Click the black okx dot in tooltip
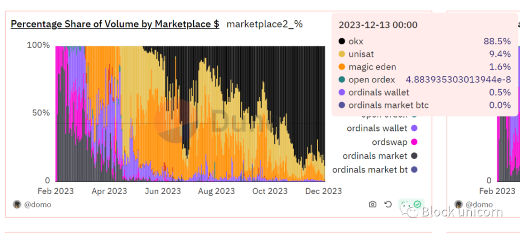Image resolution: width=520 pixels, height=233 pixels. pos(341,42)
